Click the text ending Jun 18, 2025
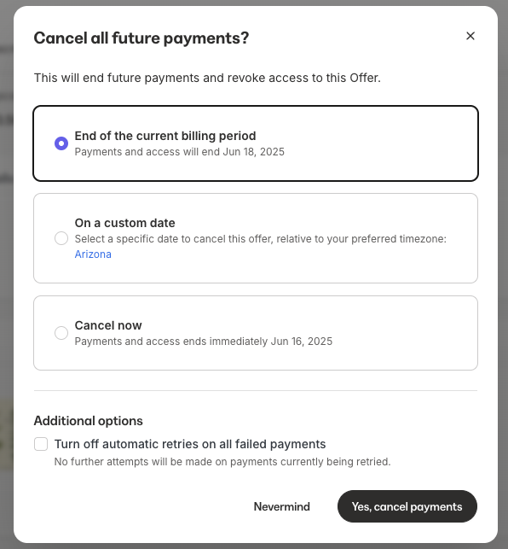The width and height of the screenshot is (508, 549). click(x=180, y=152)
